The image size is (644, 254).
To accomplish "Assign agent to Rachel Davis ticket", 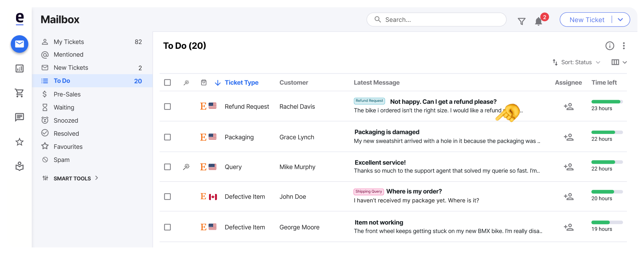I will pyautogui.click(x=568, y=107).
